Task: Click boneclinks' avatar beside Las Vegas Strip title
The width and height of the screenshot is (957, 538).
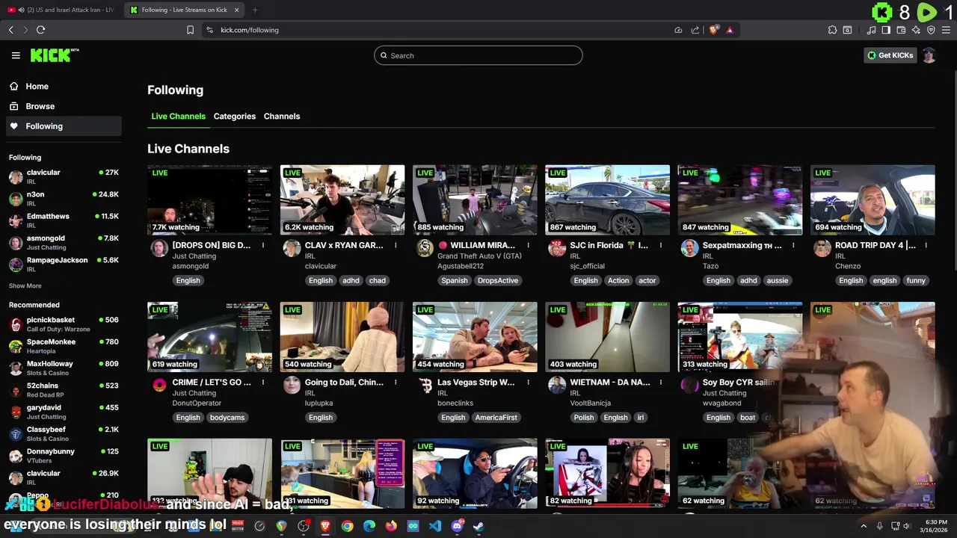Action: (425, 386)
